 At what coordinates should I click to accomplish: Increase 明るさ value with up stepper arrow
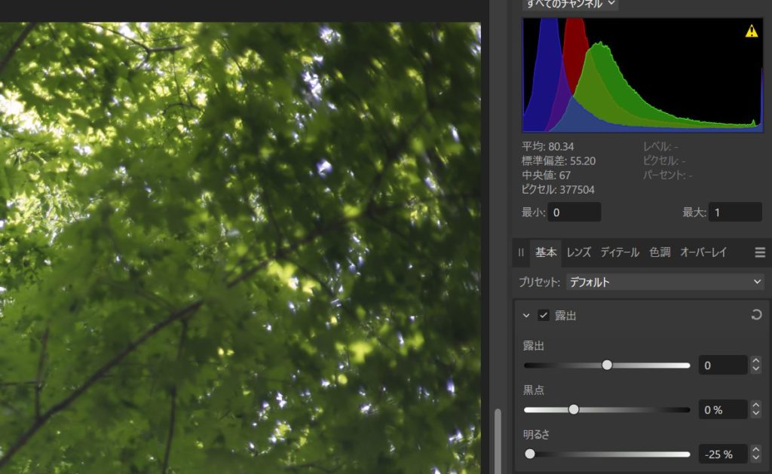coord(755,449)
